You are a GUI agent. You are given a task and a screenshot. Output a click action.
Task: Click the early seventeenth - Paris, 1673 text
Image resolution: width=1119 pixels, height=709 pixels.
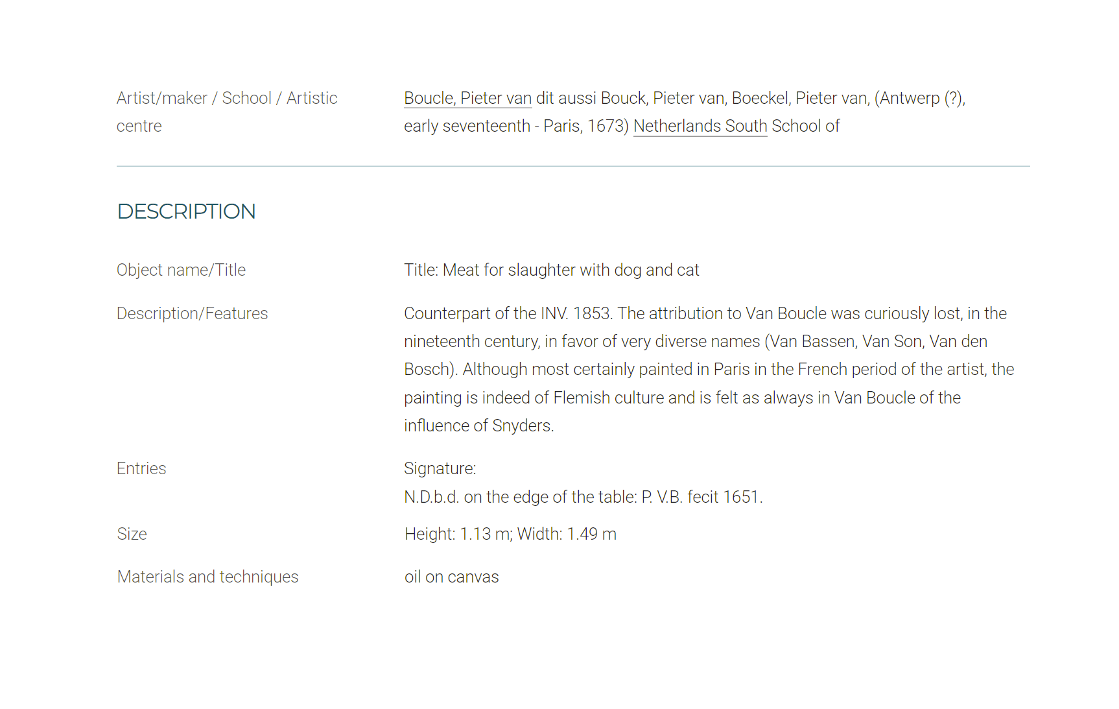pyautogui.click(x=517, y=126)
